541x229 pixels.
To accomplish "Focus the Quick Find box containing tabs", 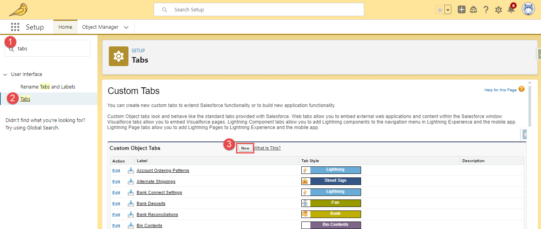I will 48,48.
